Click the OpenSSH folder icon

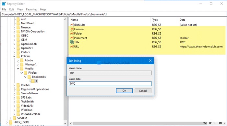[18, 48]
